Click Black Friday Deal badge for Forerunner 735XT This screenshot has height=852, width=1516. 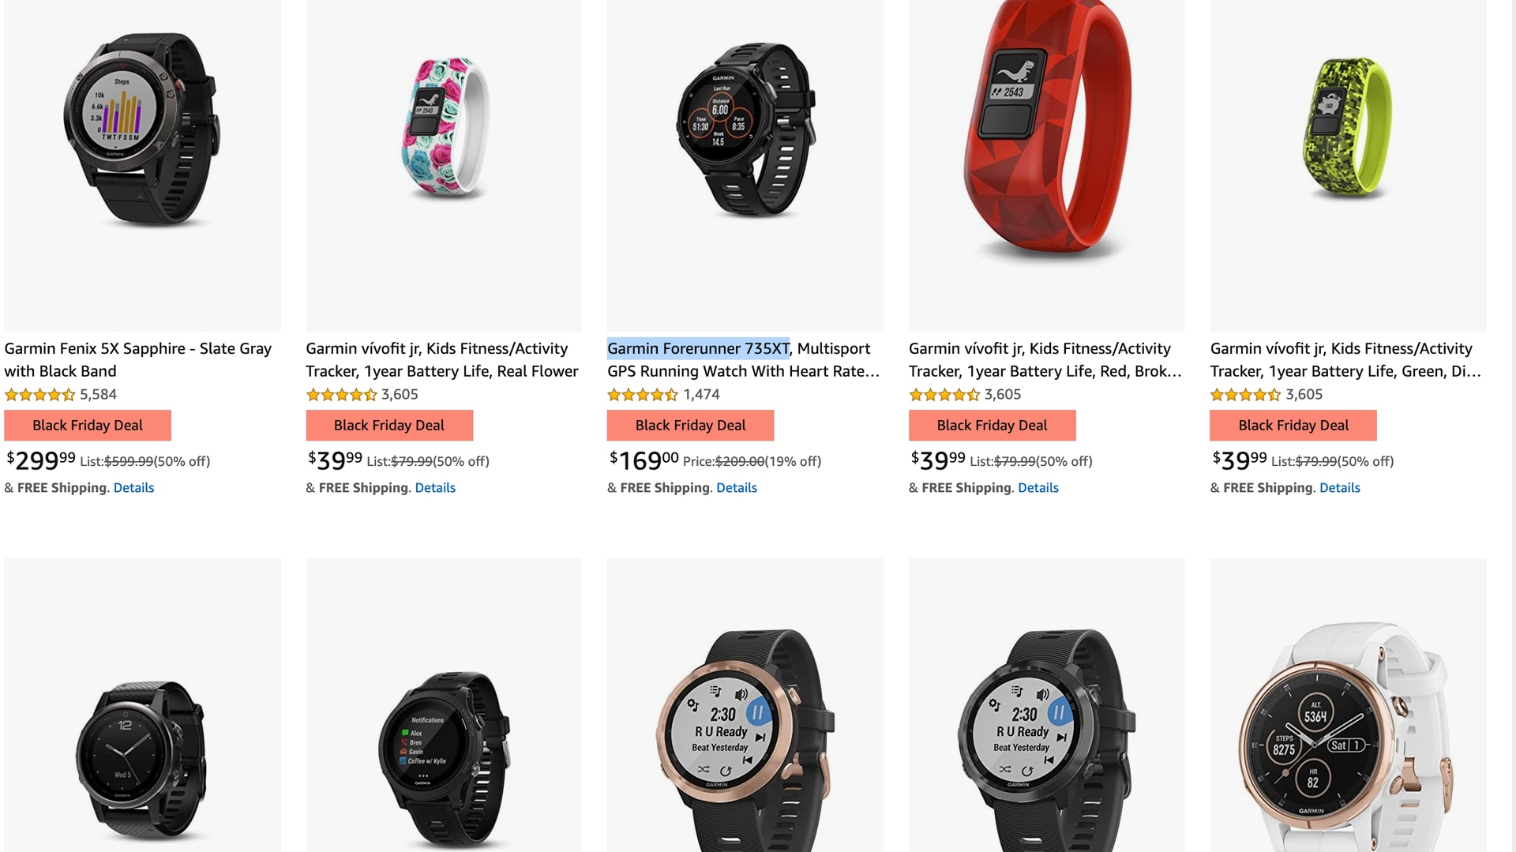pyautogui.click(x=690, y=425)
